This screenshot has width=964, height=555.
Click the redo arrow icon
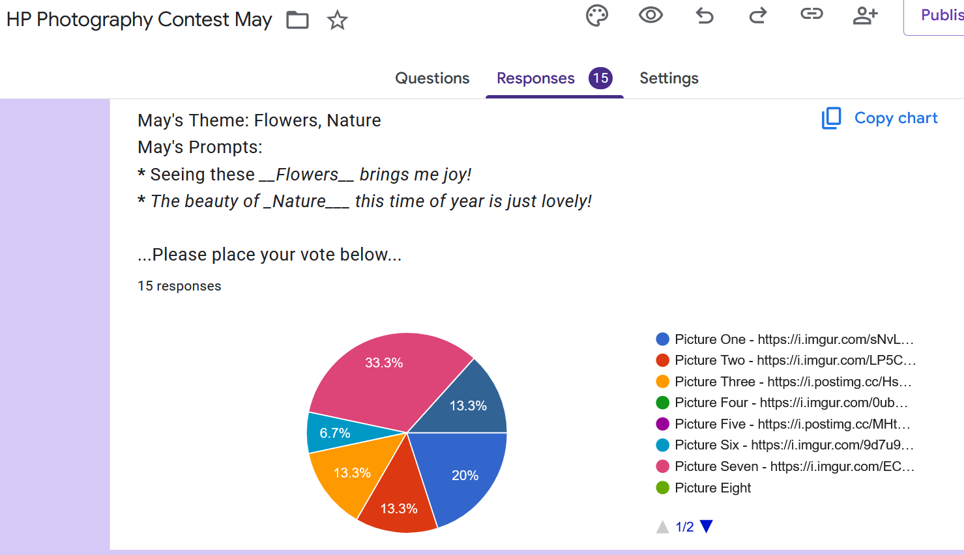[x=757, y=15]
